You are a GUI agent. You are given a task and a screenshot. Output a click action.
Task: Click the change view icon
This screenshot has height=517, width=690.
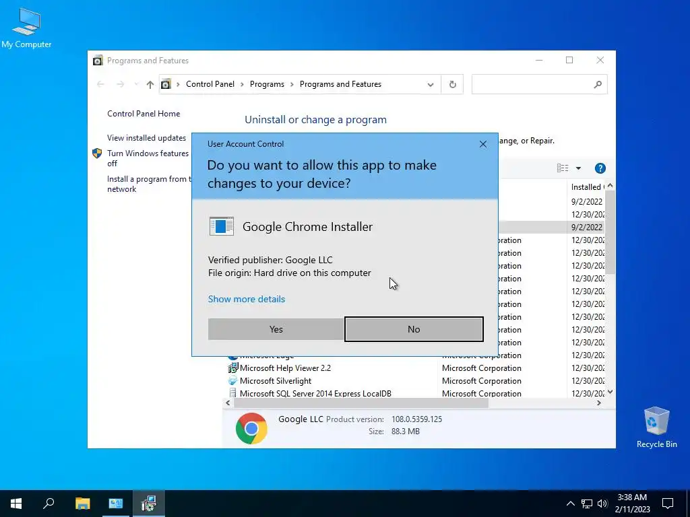pyautogui.click(x=563, y=168)
